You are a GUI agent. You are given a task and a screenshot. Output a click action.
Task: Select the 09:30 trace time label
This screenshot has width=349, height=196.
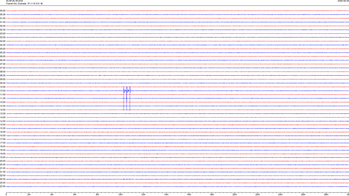[3, 83]
